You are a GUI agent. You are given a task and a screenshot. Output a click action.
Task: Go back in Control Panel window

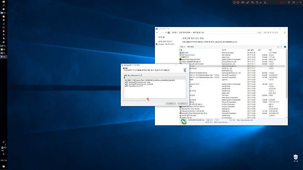(x=157, y=33)
